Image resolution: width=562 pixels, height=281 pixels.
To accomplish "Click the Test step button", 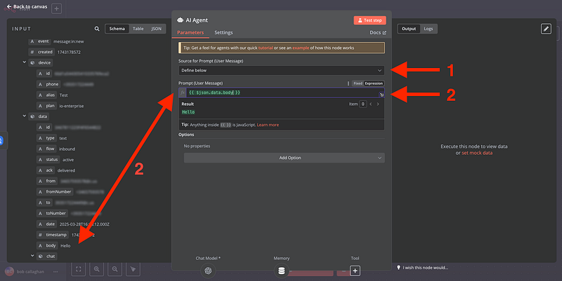I will (x=370, y=20).
